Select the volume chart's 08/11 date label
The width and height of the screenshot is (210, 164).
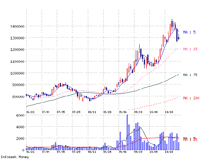click(92, 152)
